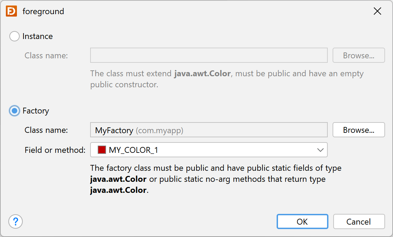Screen dimensions: 393x237
Task: Click the greyed-out Browse button under Instance
Action: coord(359,55)
